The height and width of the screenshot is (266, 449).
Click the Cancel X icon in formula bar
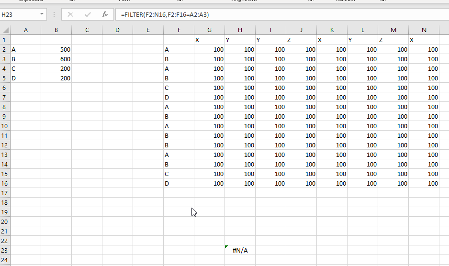70,14
